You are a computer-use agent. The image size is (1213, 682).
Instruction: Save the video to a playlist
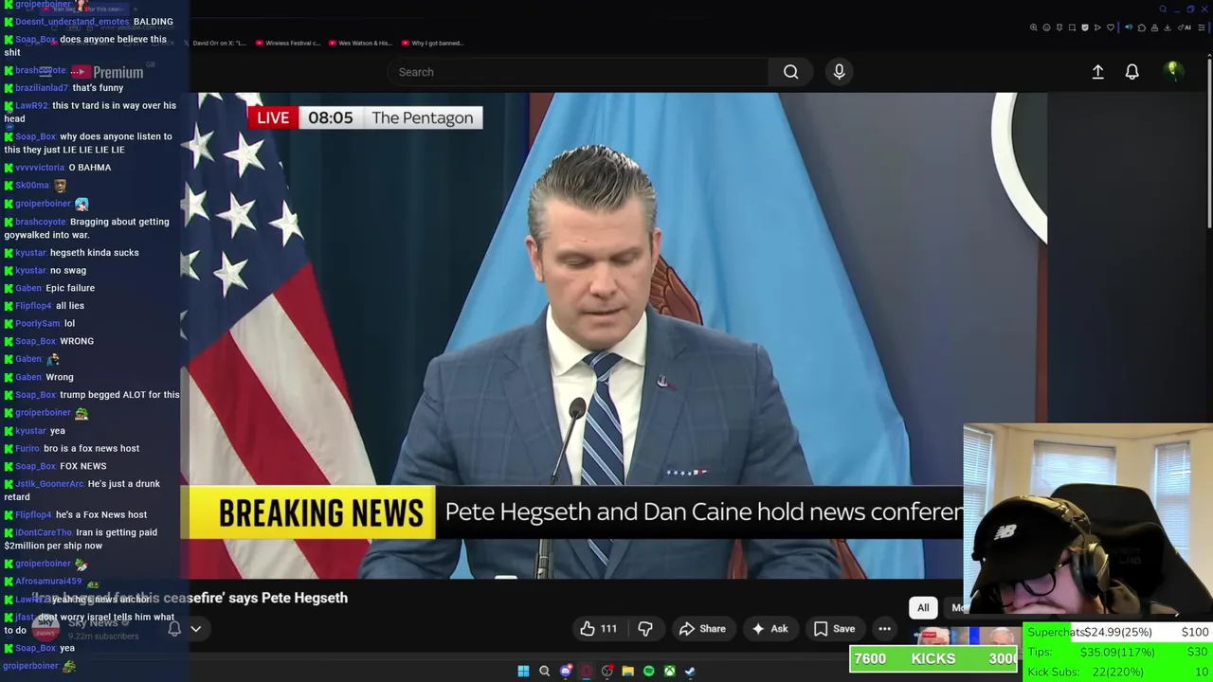pyautogui.click(x=834, y=629)
